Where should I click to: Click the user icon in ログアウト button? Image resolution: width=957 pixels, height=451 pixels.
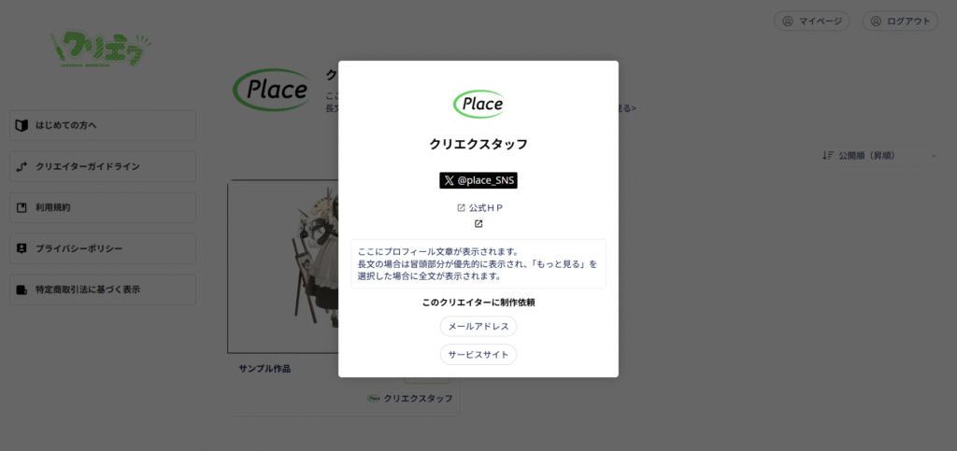click(876, 21)
